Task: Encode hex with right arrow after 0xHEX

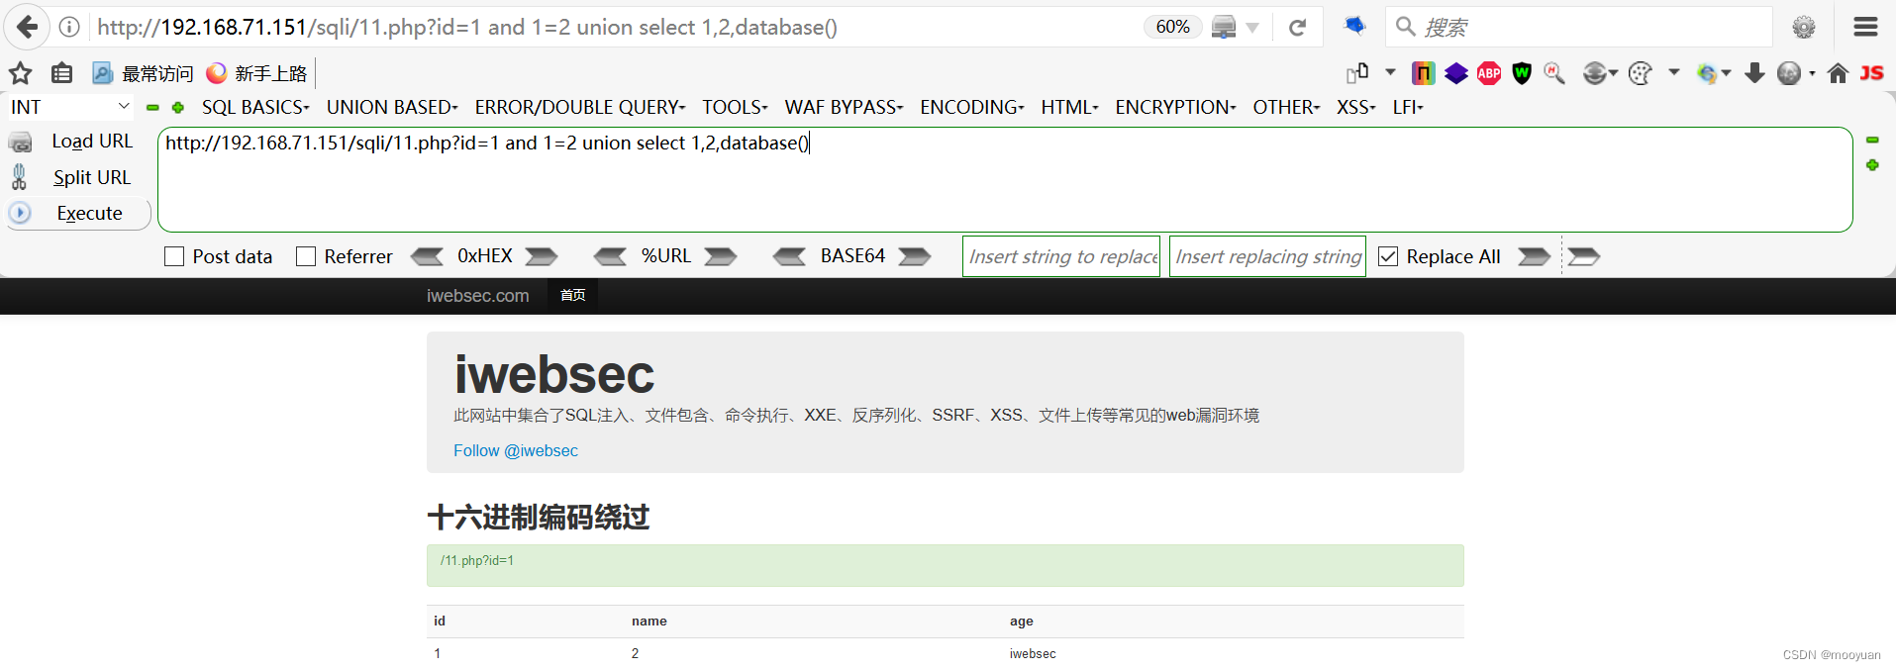Action: point(542,256)
